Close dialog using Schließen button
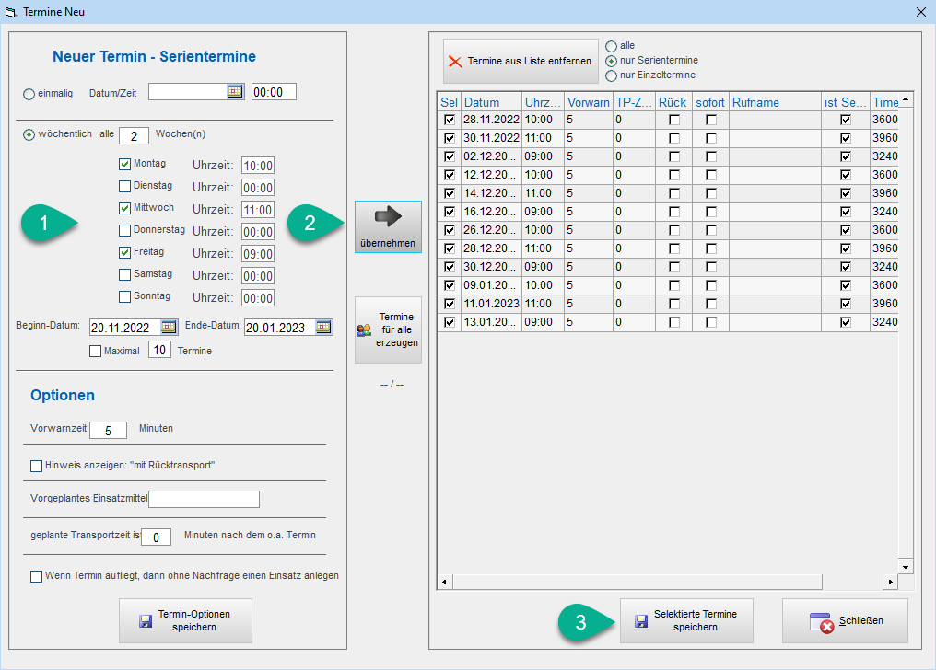The width and height of the screenshot is (936, 670). click(845, 620)
